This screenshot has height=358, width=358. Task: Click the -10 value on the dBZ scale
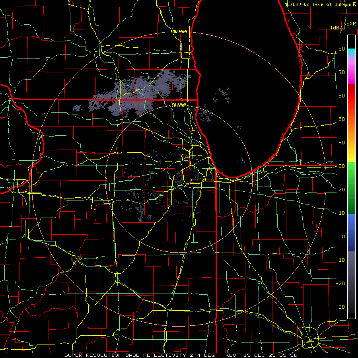(x=340, y=260)
